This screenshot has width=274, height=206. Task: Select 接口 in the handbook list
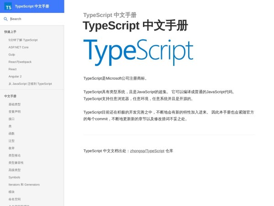coord(11,119)
